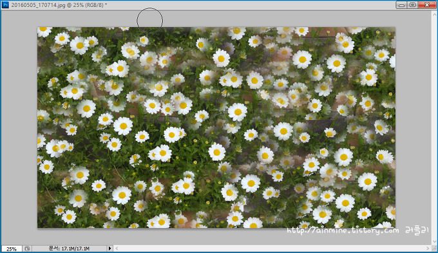Image resolution: width=438 pixels, height=253 pixels.
Task: Minimize the document window
Action: click(x=401, y=5)
